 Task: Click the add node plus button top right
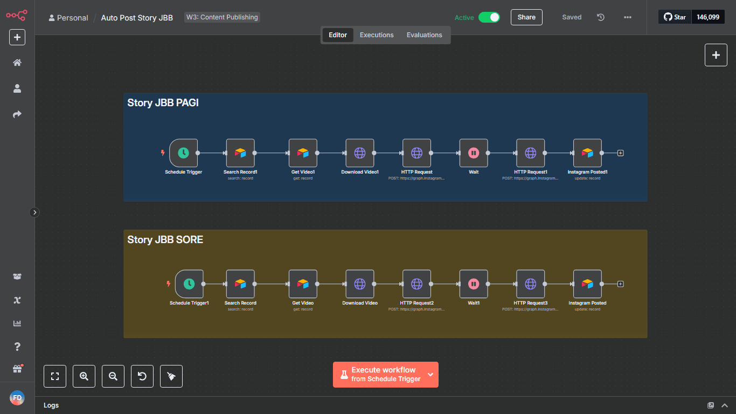716,55
